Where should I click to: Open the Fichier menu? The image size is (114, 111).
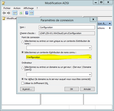click(x=7, y=8)
